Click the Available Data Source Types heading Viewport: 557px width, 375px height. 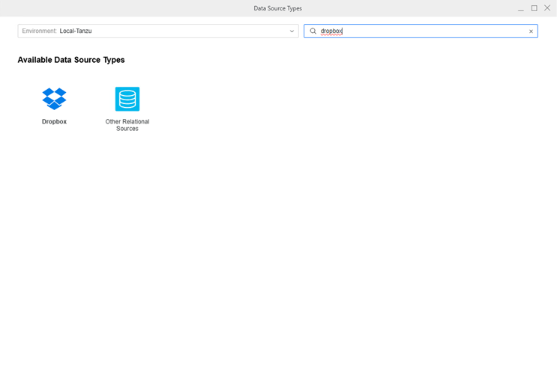coord(71,60)
